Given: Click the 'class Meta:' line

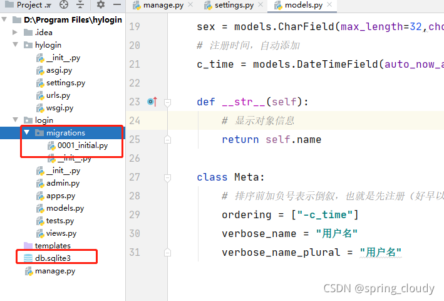Looking at the screenshot, I should 230,177.
